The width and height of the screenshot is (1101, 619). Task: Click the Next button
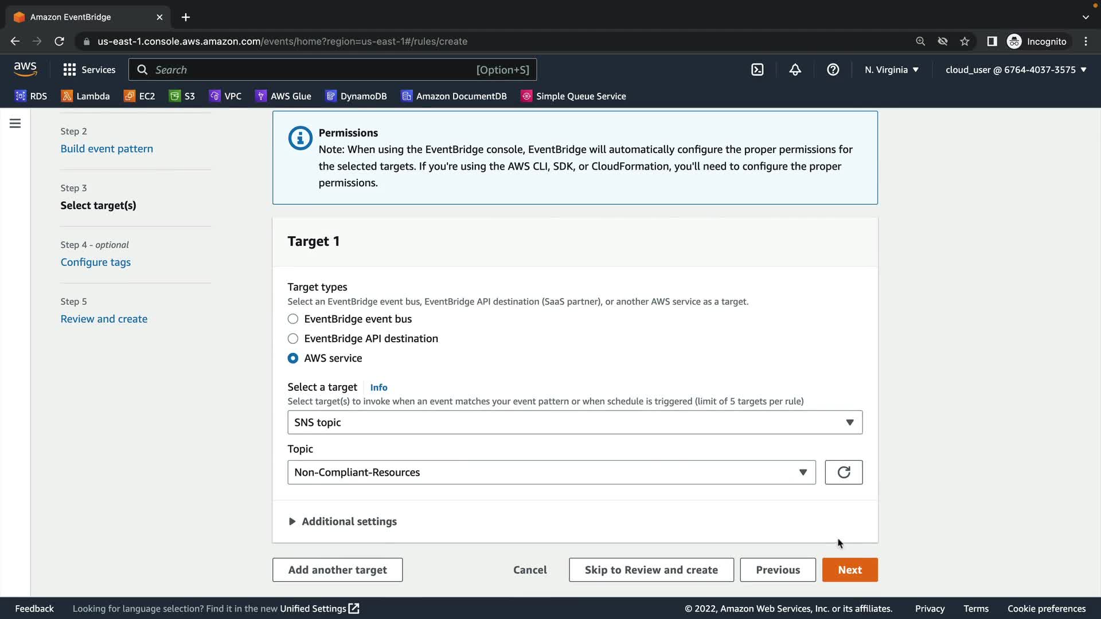[849, 570]
